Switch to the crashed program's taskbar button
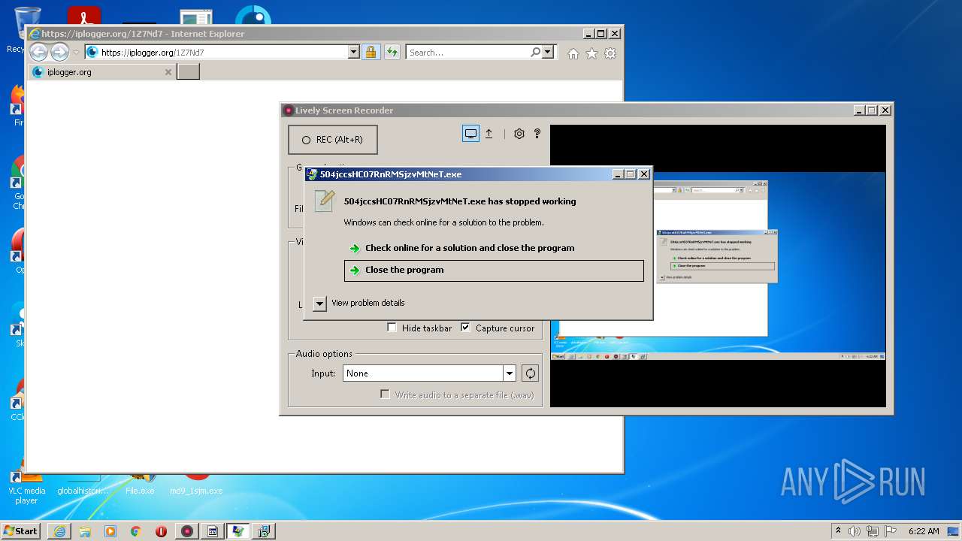The image size is (962, 541). point(238,531)
